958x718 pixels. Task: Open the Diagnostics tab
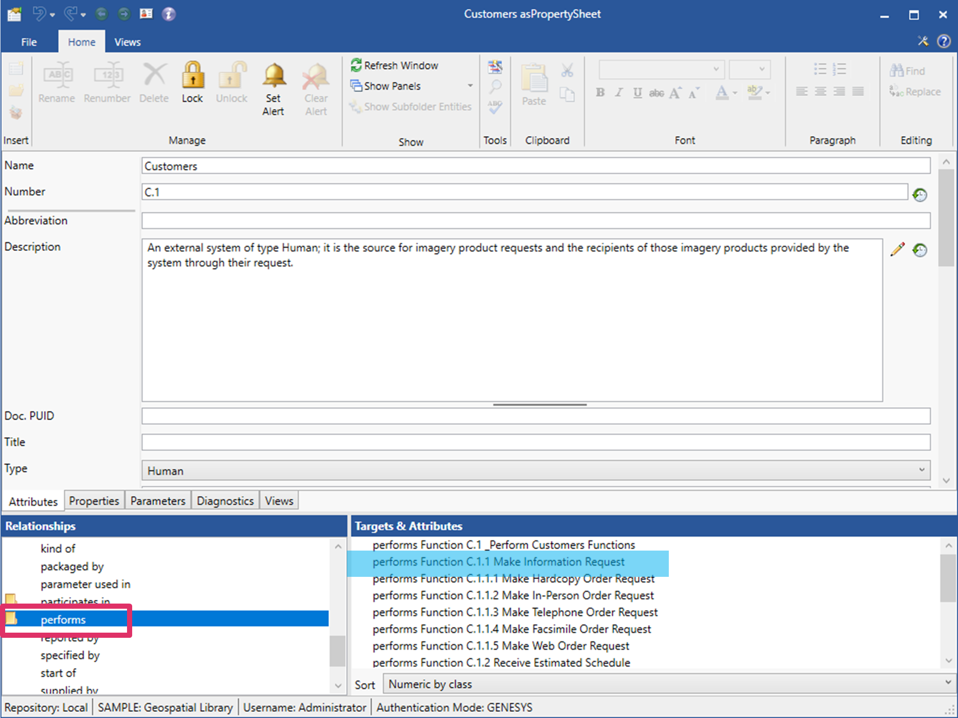[225, 501]
